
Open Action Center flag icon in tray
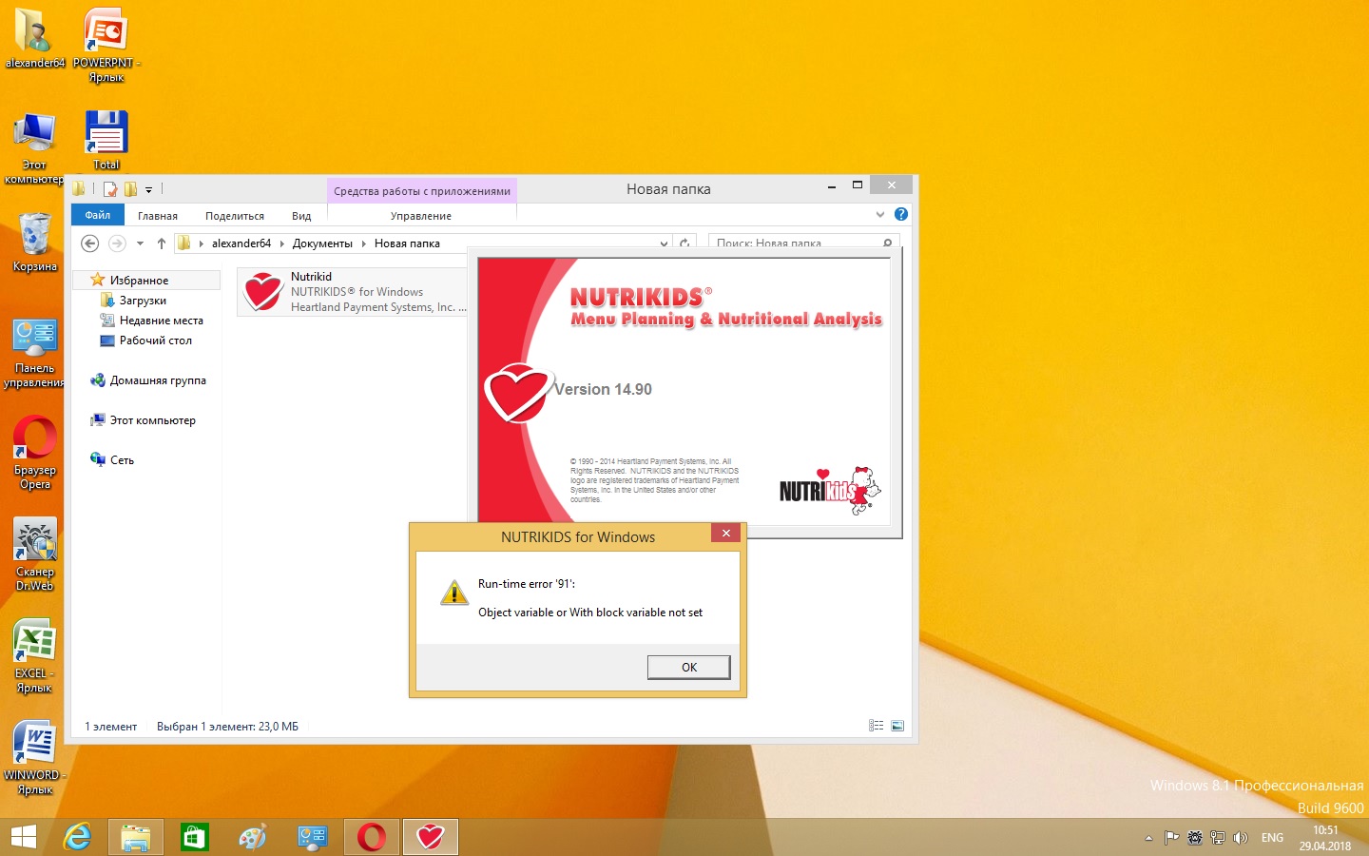tap(1171, 838)
